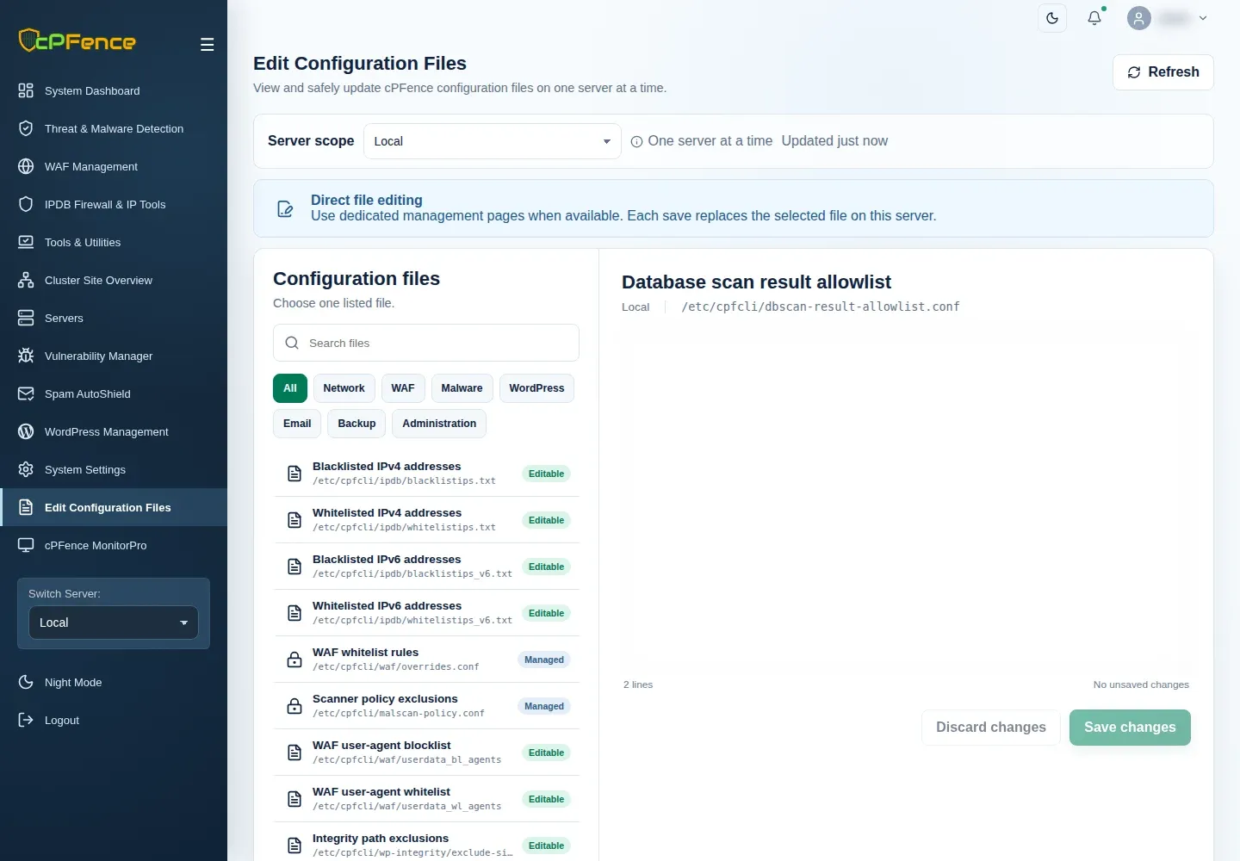Show Malware configuration files
This screenshot has width=1240, height=861.
point(462,388)
